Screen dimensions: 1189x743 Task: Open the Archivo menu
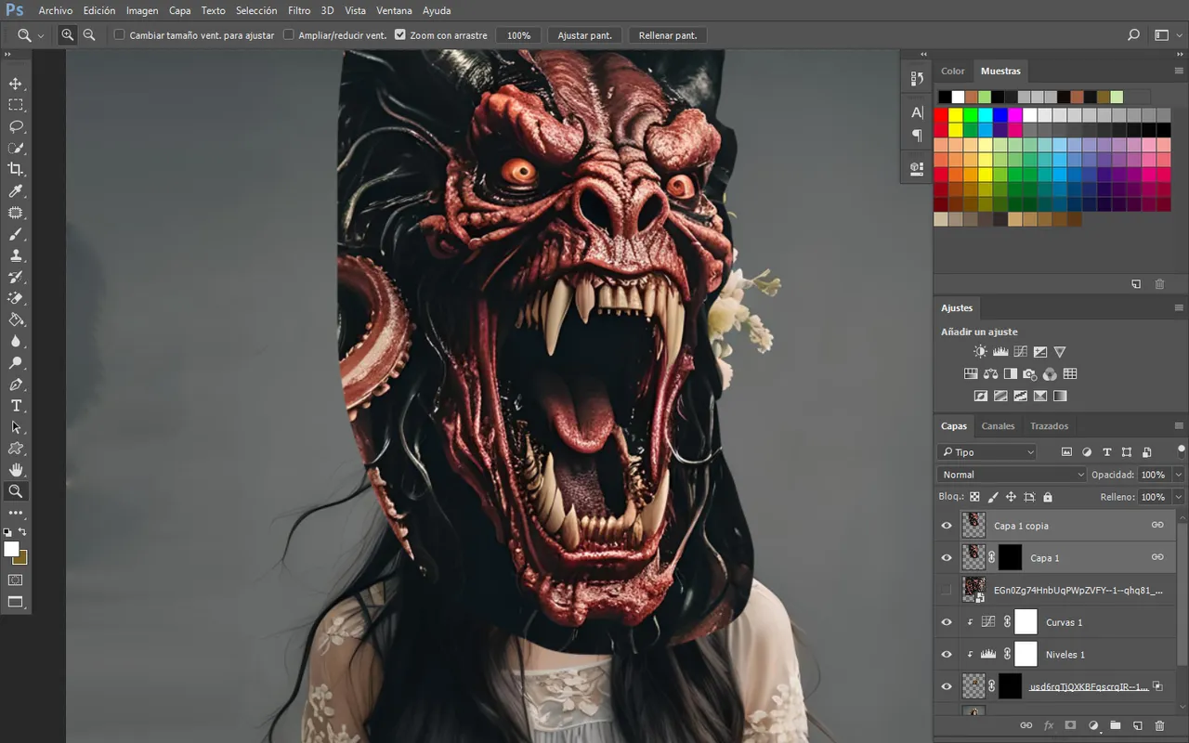click(56, 10)
